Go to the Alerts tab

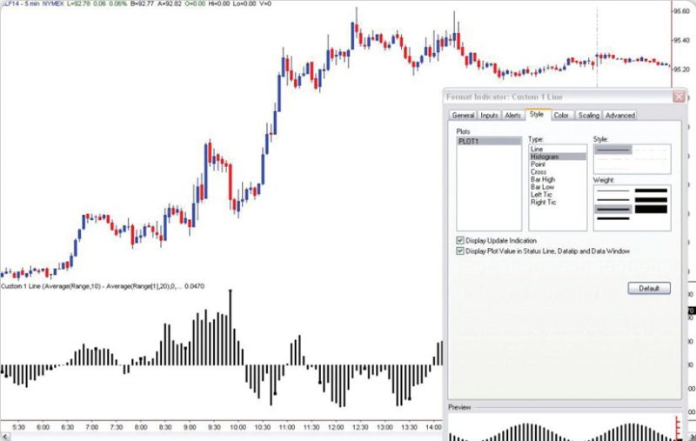[512, 116]
